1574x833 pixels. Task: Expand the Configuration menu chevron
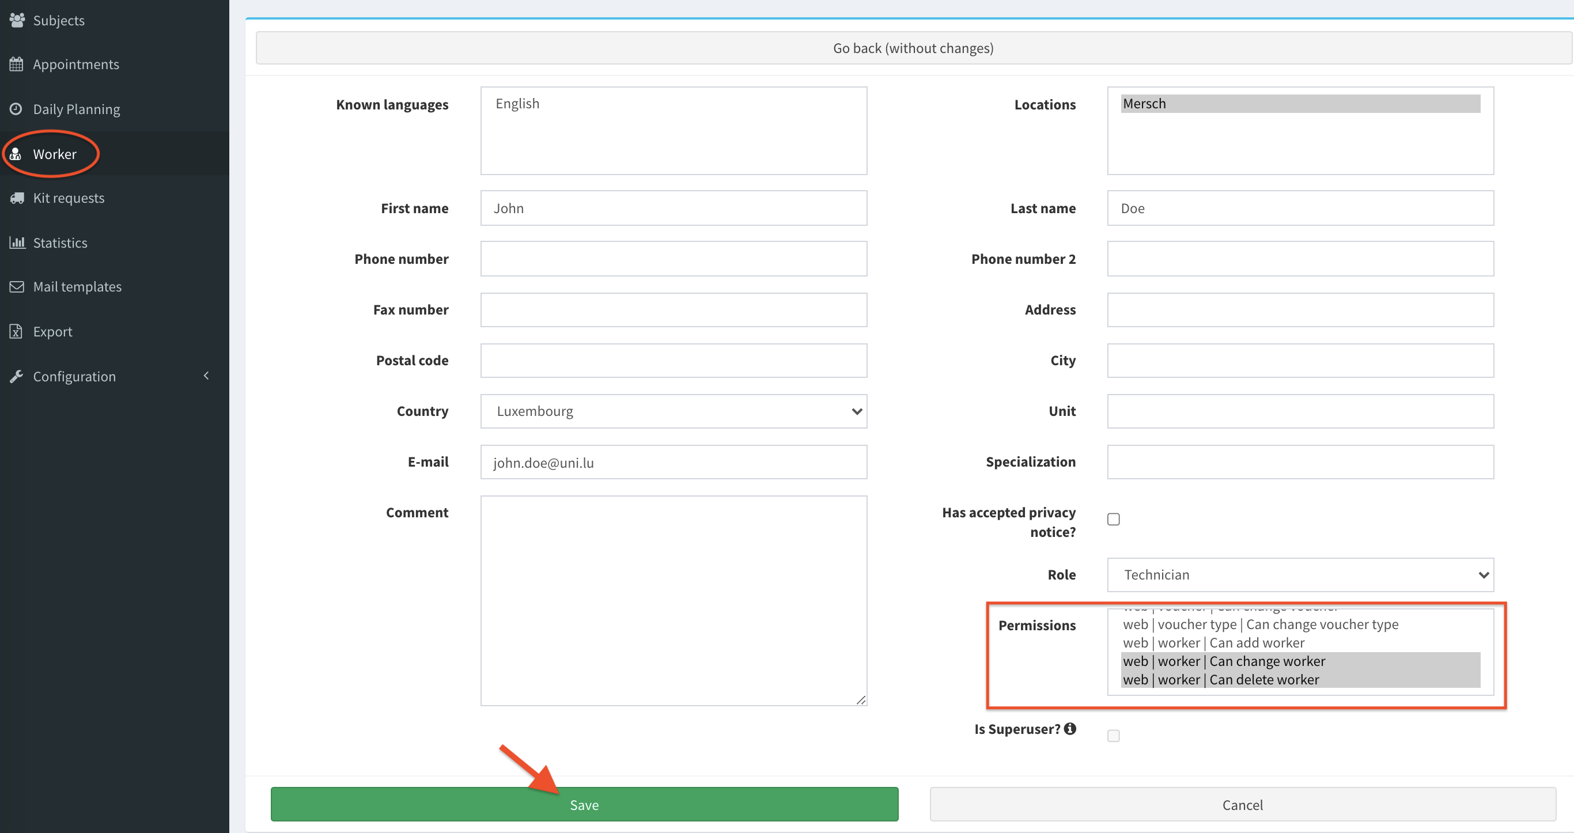[x=206, y=375]
